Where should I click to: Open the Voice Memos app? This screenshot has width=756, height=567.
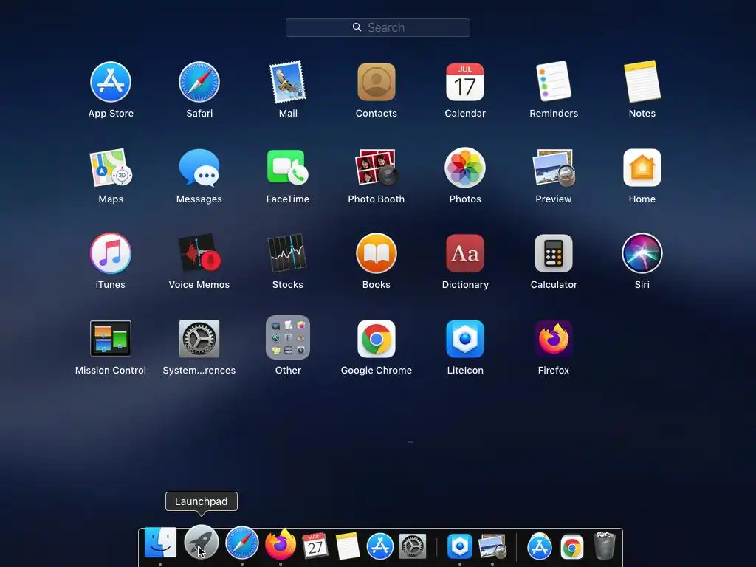click(199, 253)
